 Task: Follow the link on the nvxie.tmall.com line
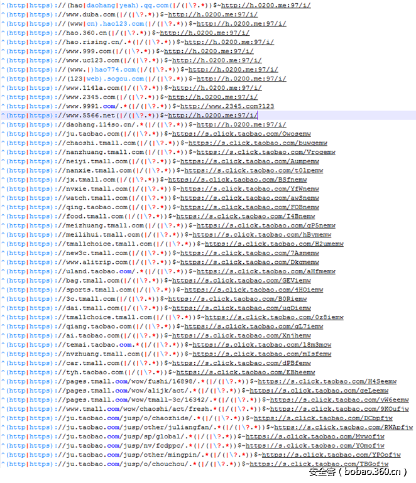point(249,189)
